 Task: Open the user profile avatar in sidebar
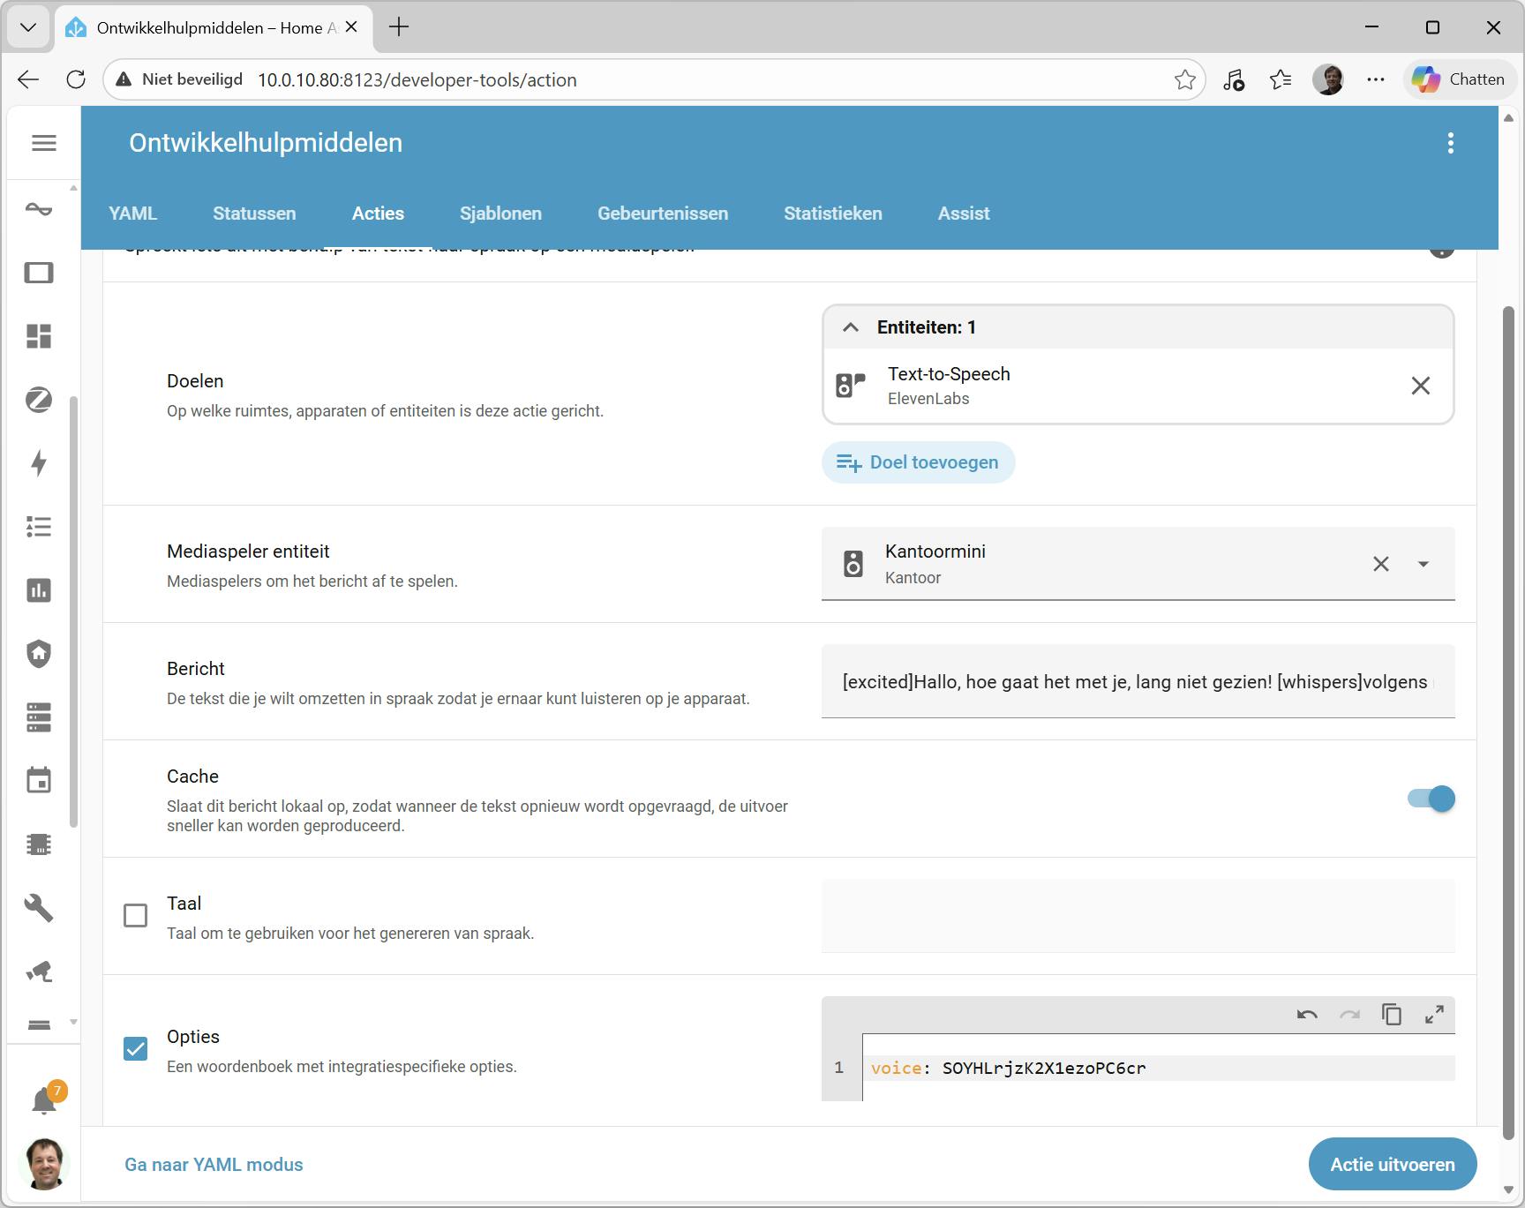44,1164
